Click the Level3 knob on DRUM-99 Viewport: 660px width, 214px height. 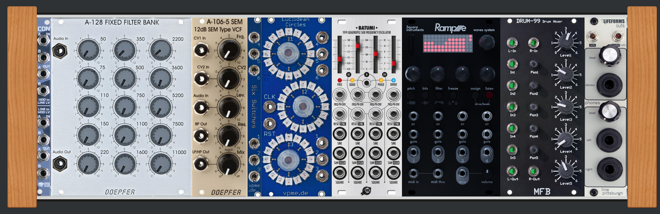(565, 105)
